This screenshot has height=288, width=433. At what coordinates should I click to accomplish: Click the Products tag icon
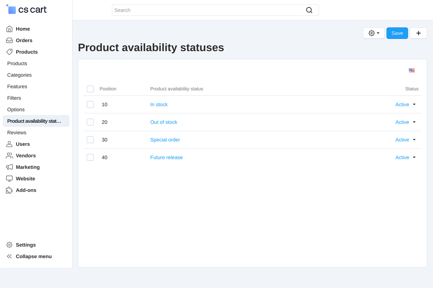tap(9, 52)
